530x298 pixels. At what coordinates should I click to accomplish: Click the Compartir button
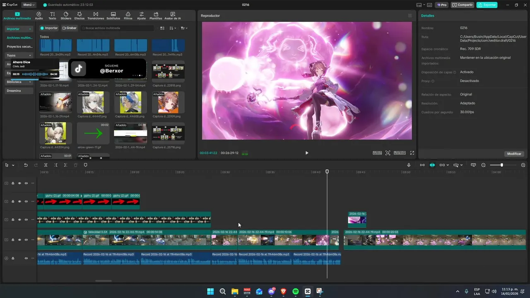tap(463, 5)
